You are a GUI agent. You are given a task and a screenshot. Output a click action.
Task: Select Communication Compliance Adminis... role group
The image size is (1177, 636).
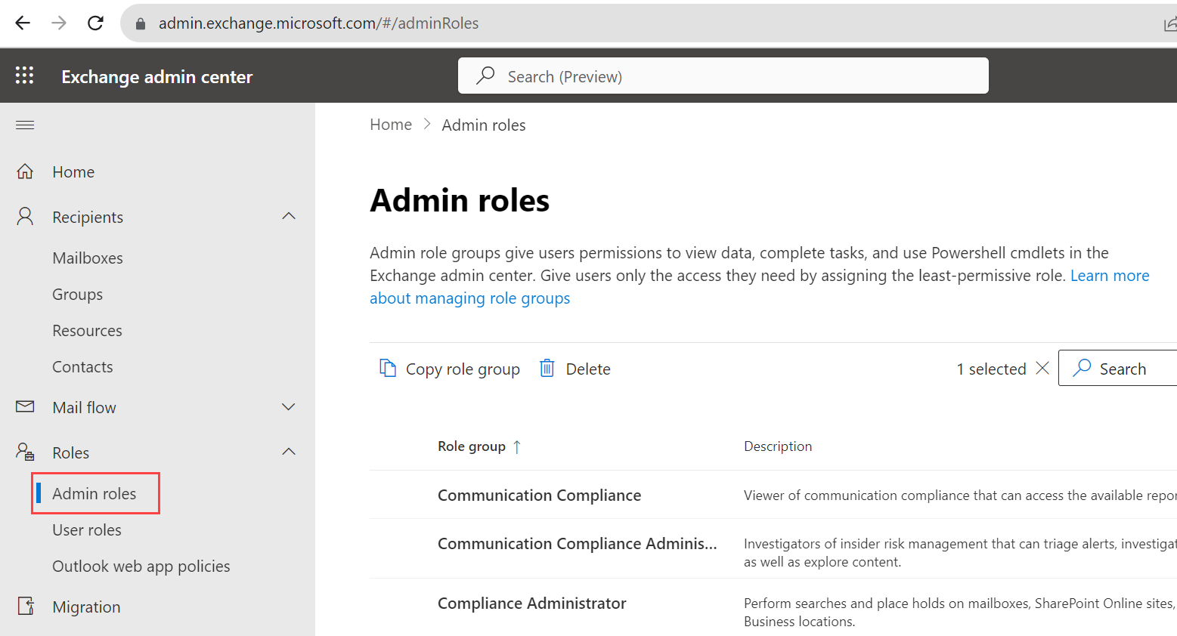pyautogui.click(x=578, y=544)
